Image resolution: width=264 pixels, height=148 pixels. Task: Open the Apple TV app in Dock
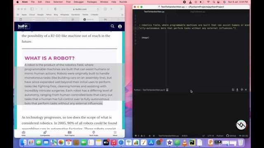point(106,143)
